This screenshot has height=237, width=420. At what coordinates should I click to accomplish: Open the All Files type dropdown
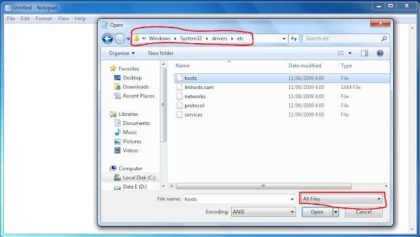[x=342, y=199]
